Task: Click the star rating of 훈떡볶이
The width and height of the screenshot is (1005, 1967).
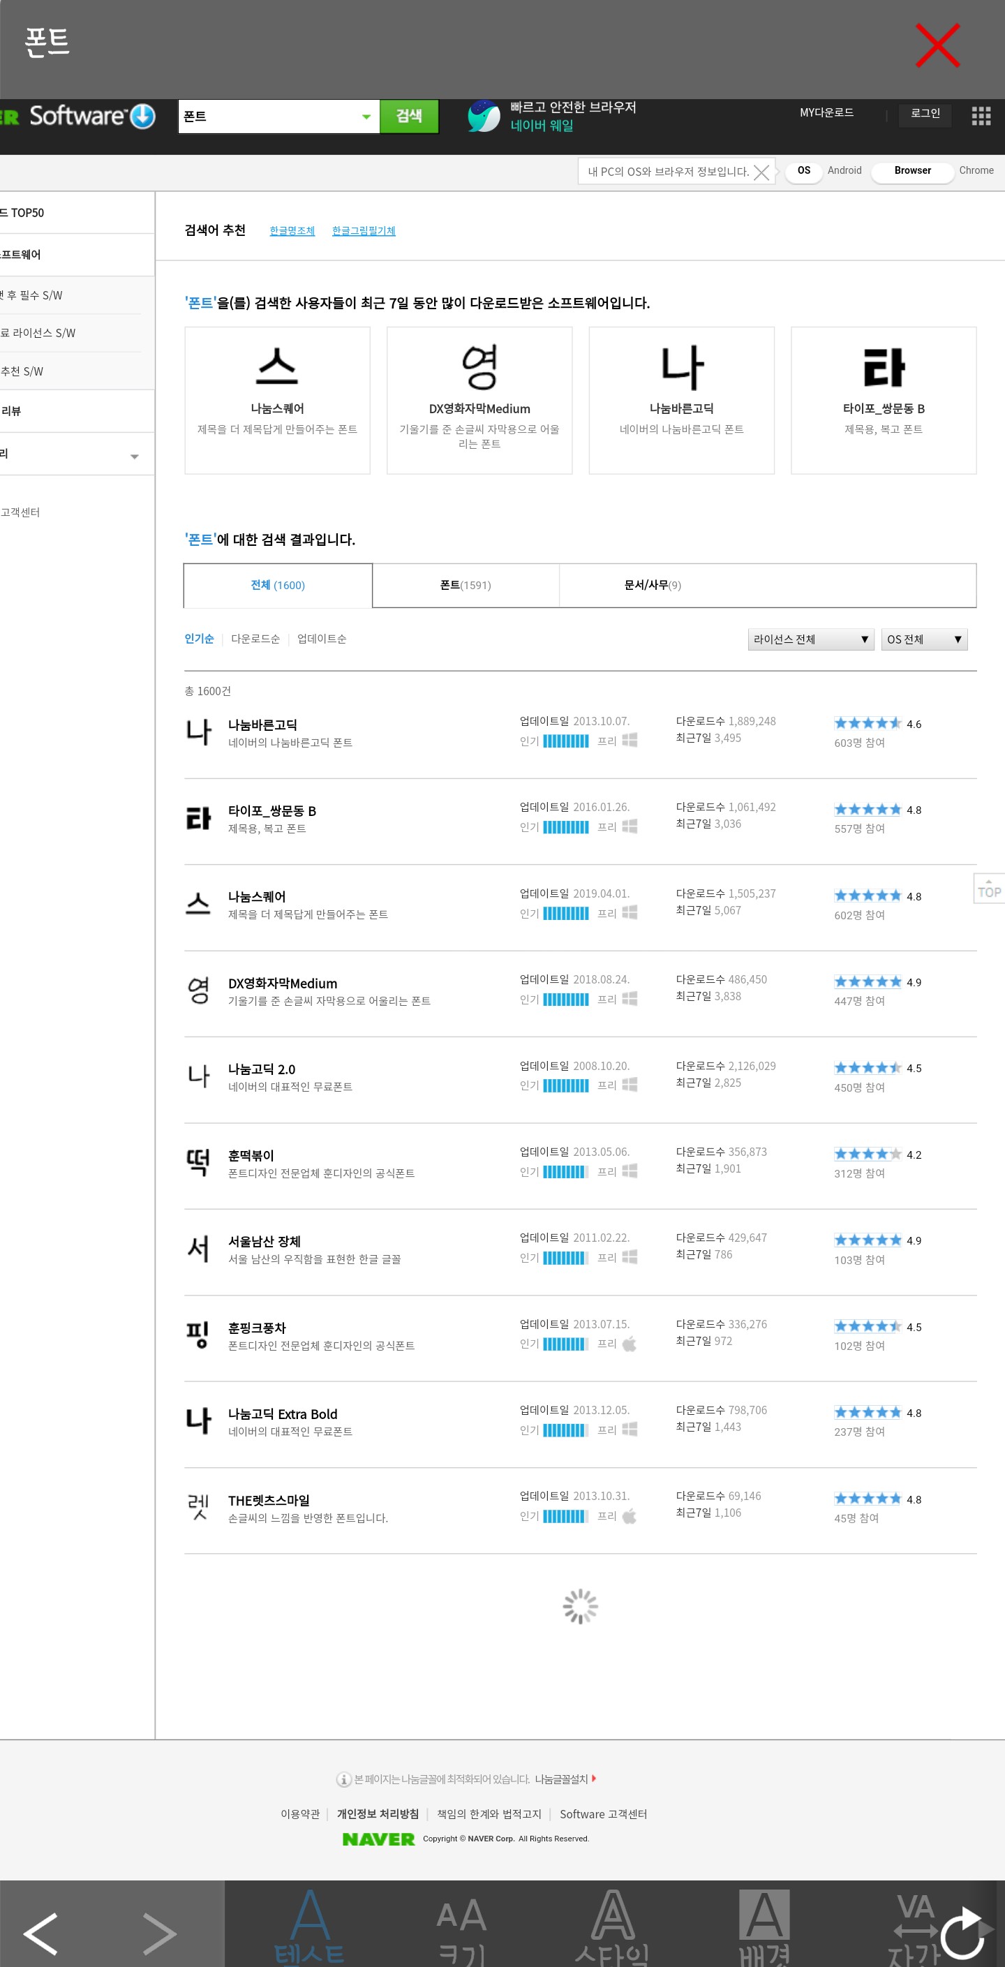Action: (868, 1154)
